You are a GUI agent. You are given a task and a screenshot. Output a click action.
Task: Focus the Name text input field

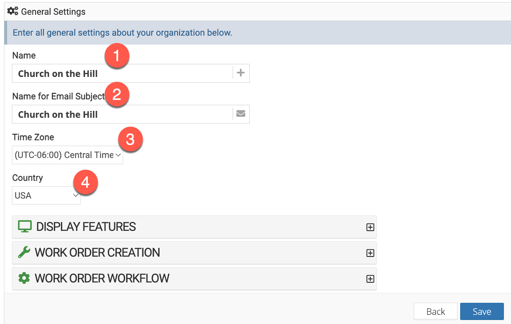[121, 73]
